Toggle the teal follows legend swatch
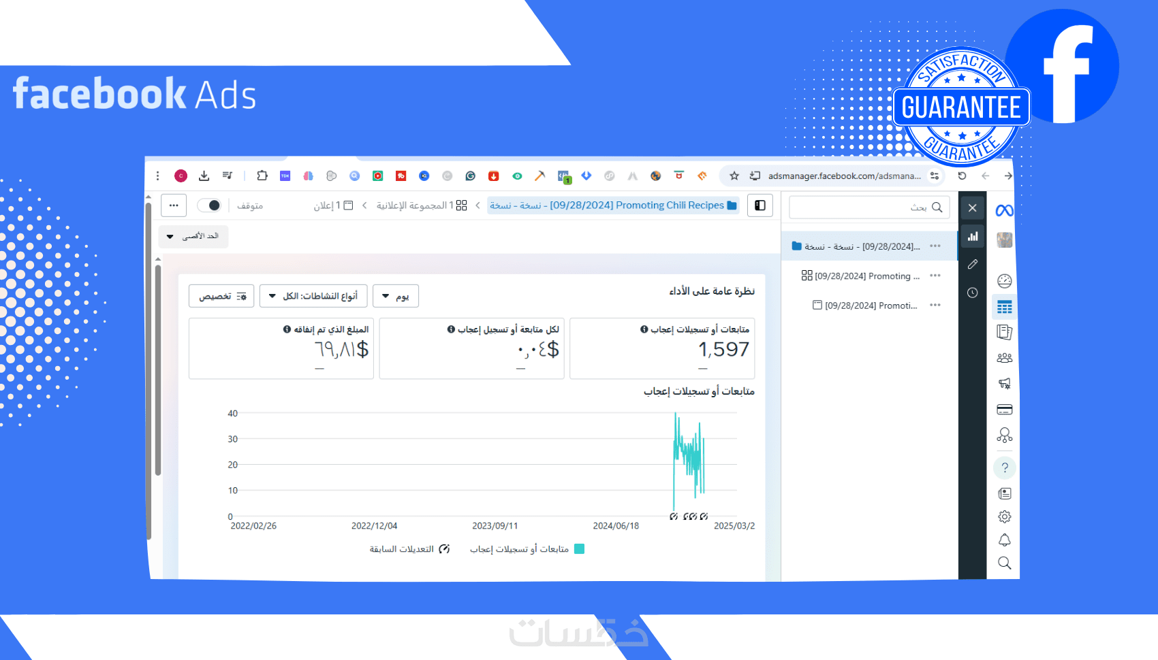 [580, 549]
